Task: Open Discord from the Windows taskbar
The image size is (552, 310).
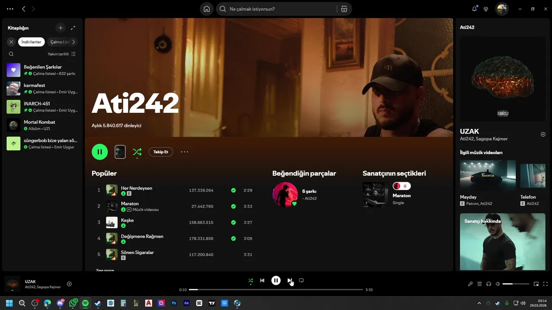Action: [60, 303]
